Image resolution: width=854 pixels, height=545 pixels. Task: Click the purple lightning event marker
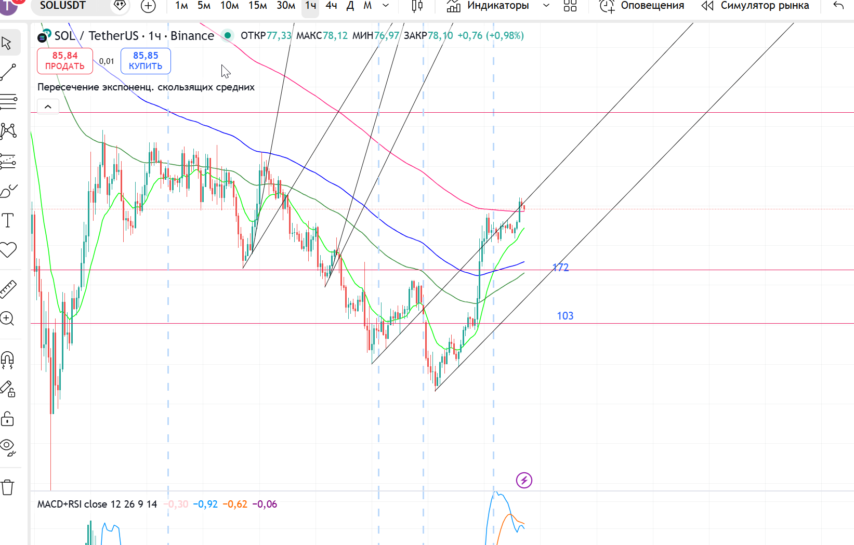(524, 480)
